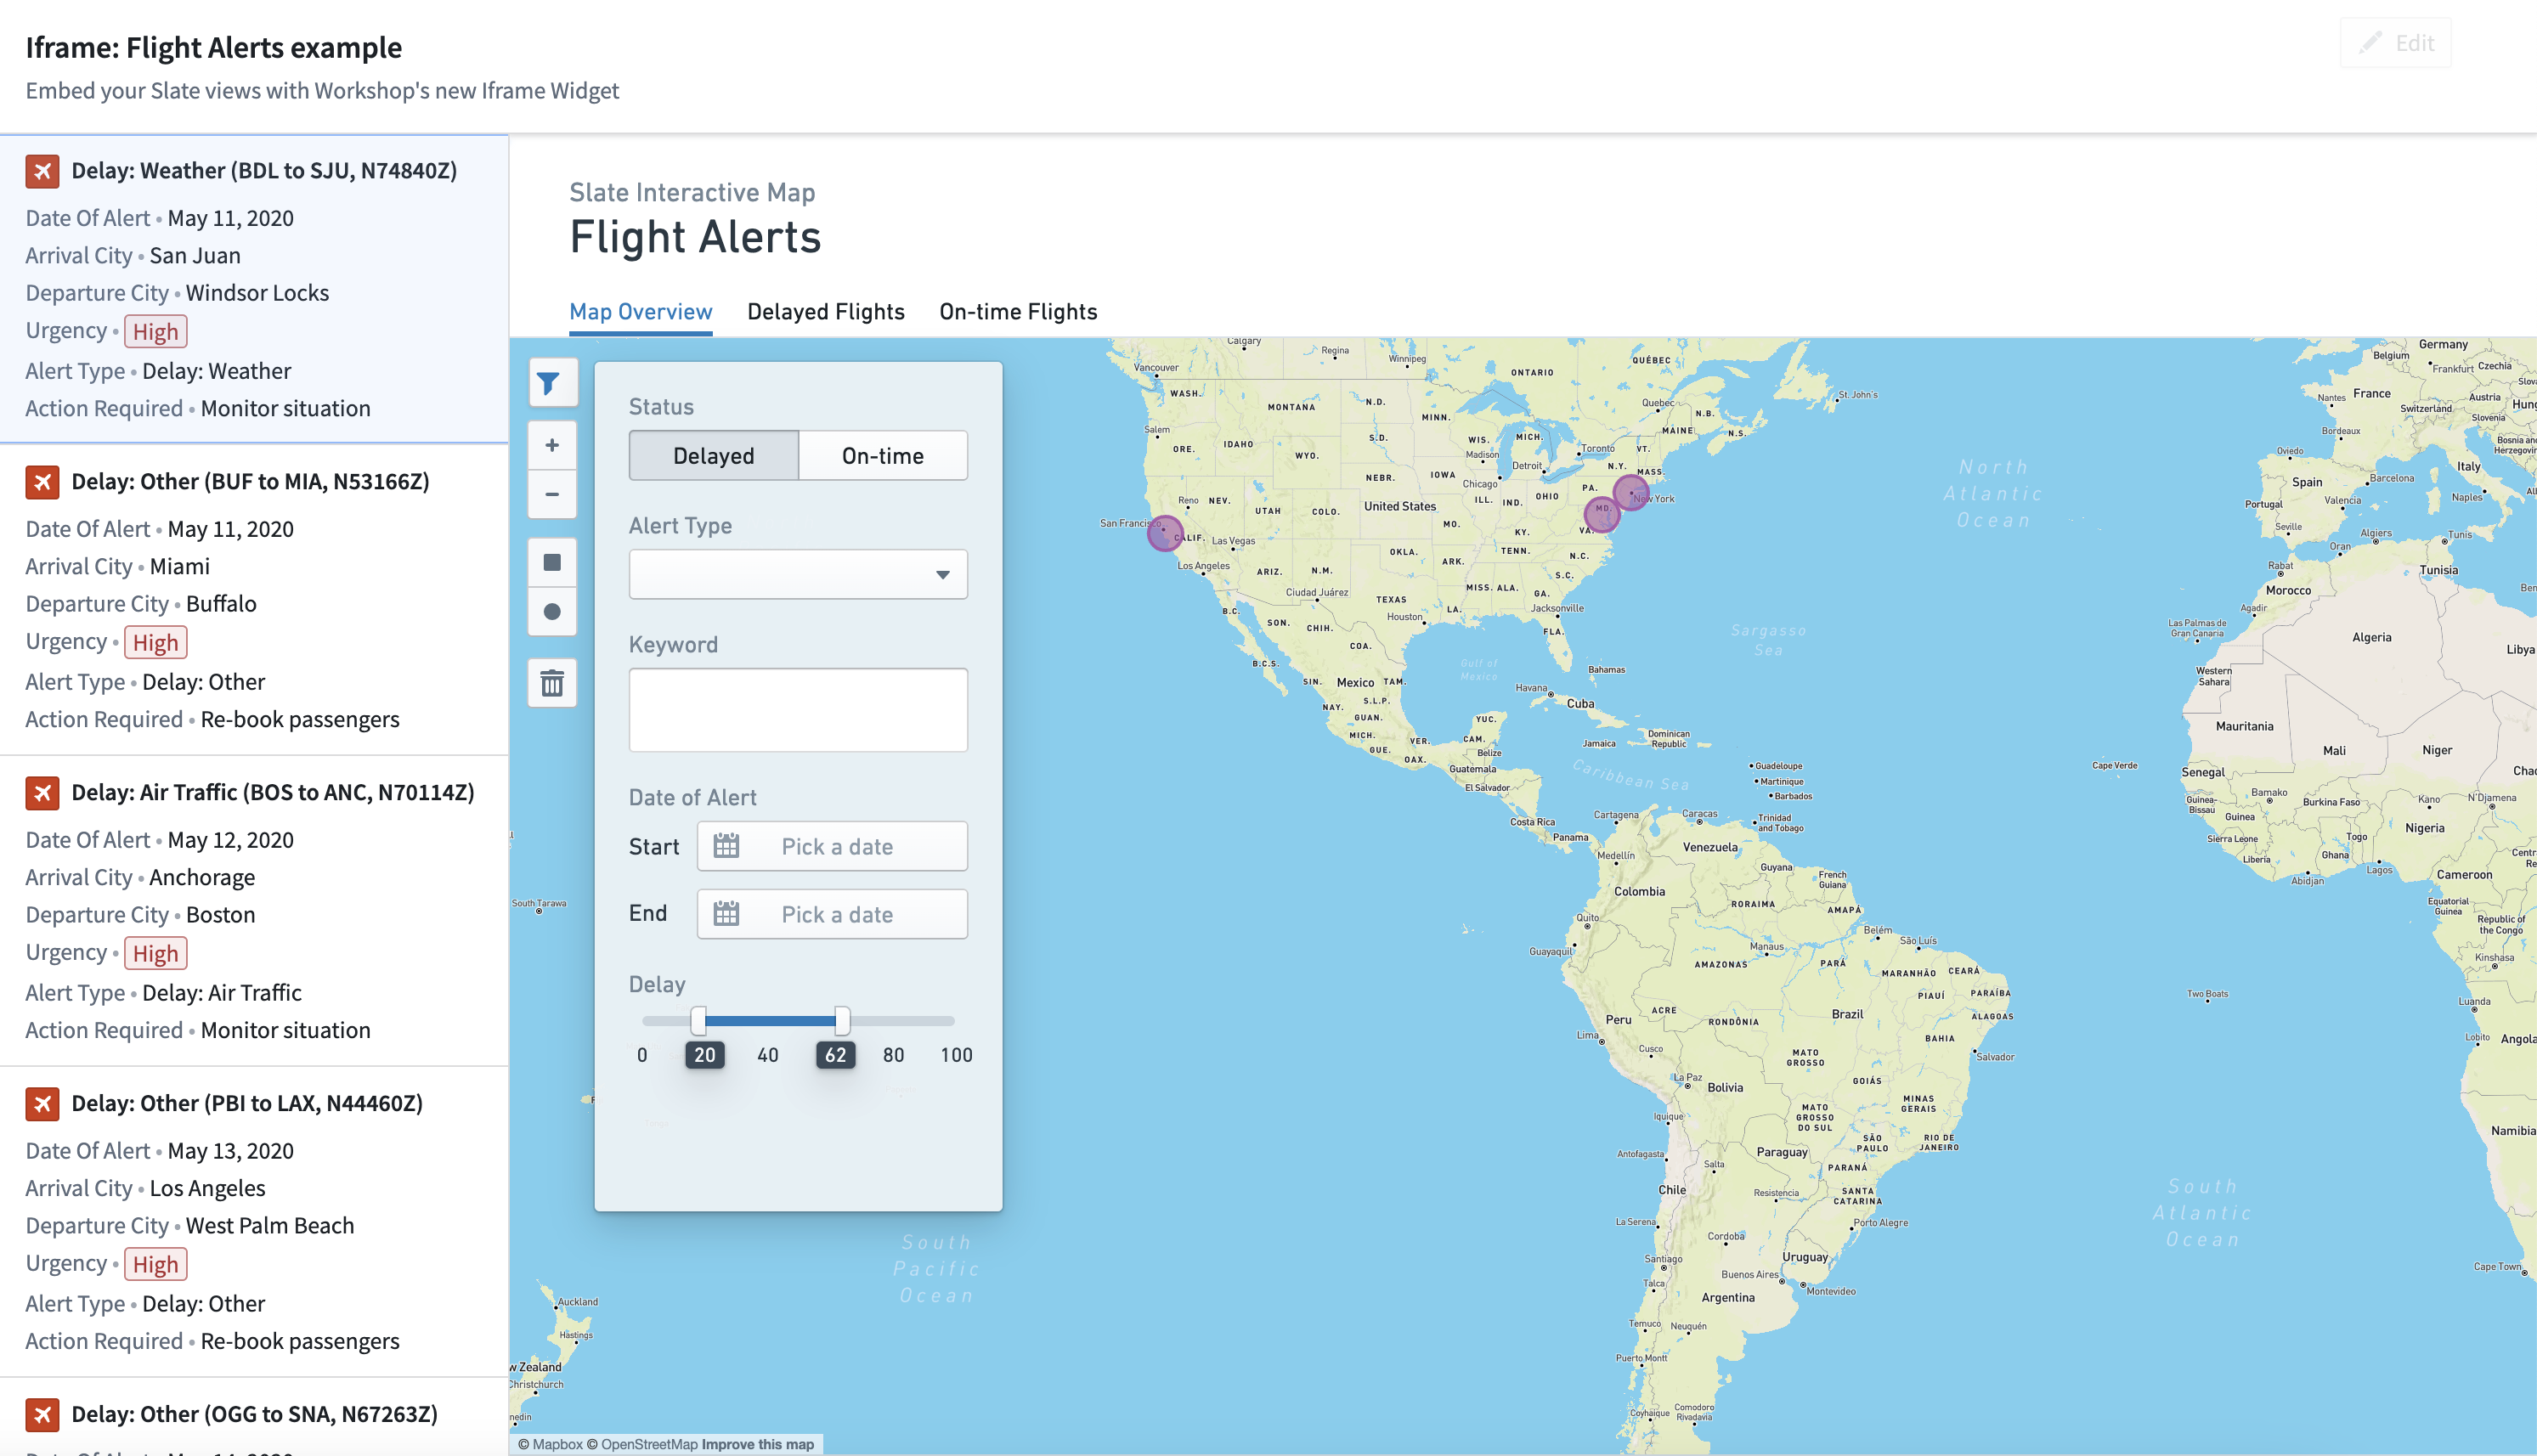Image resolution: width=2537 pixels, height=1456 pixels.
Task: Click the Start date calendar icon
Action: click(726, 846)
